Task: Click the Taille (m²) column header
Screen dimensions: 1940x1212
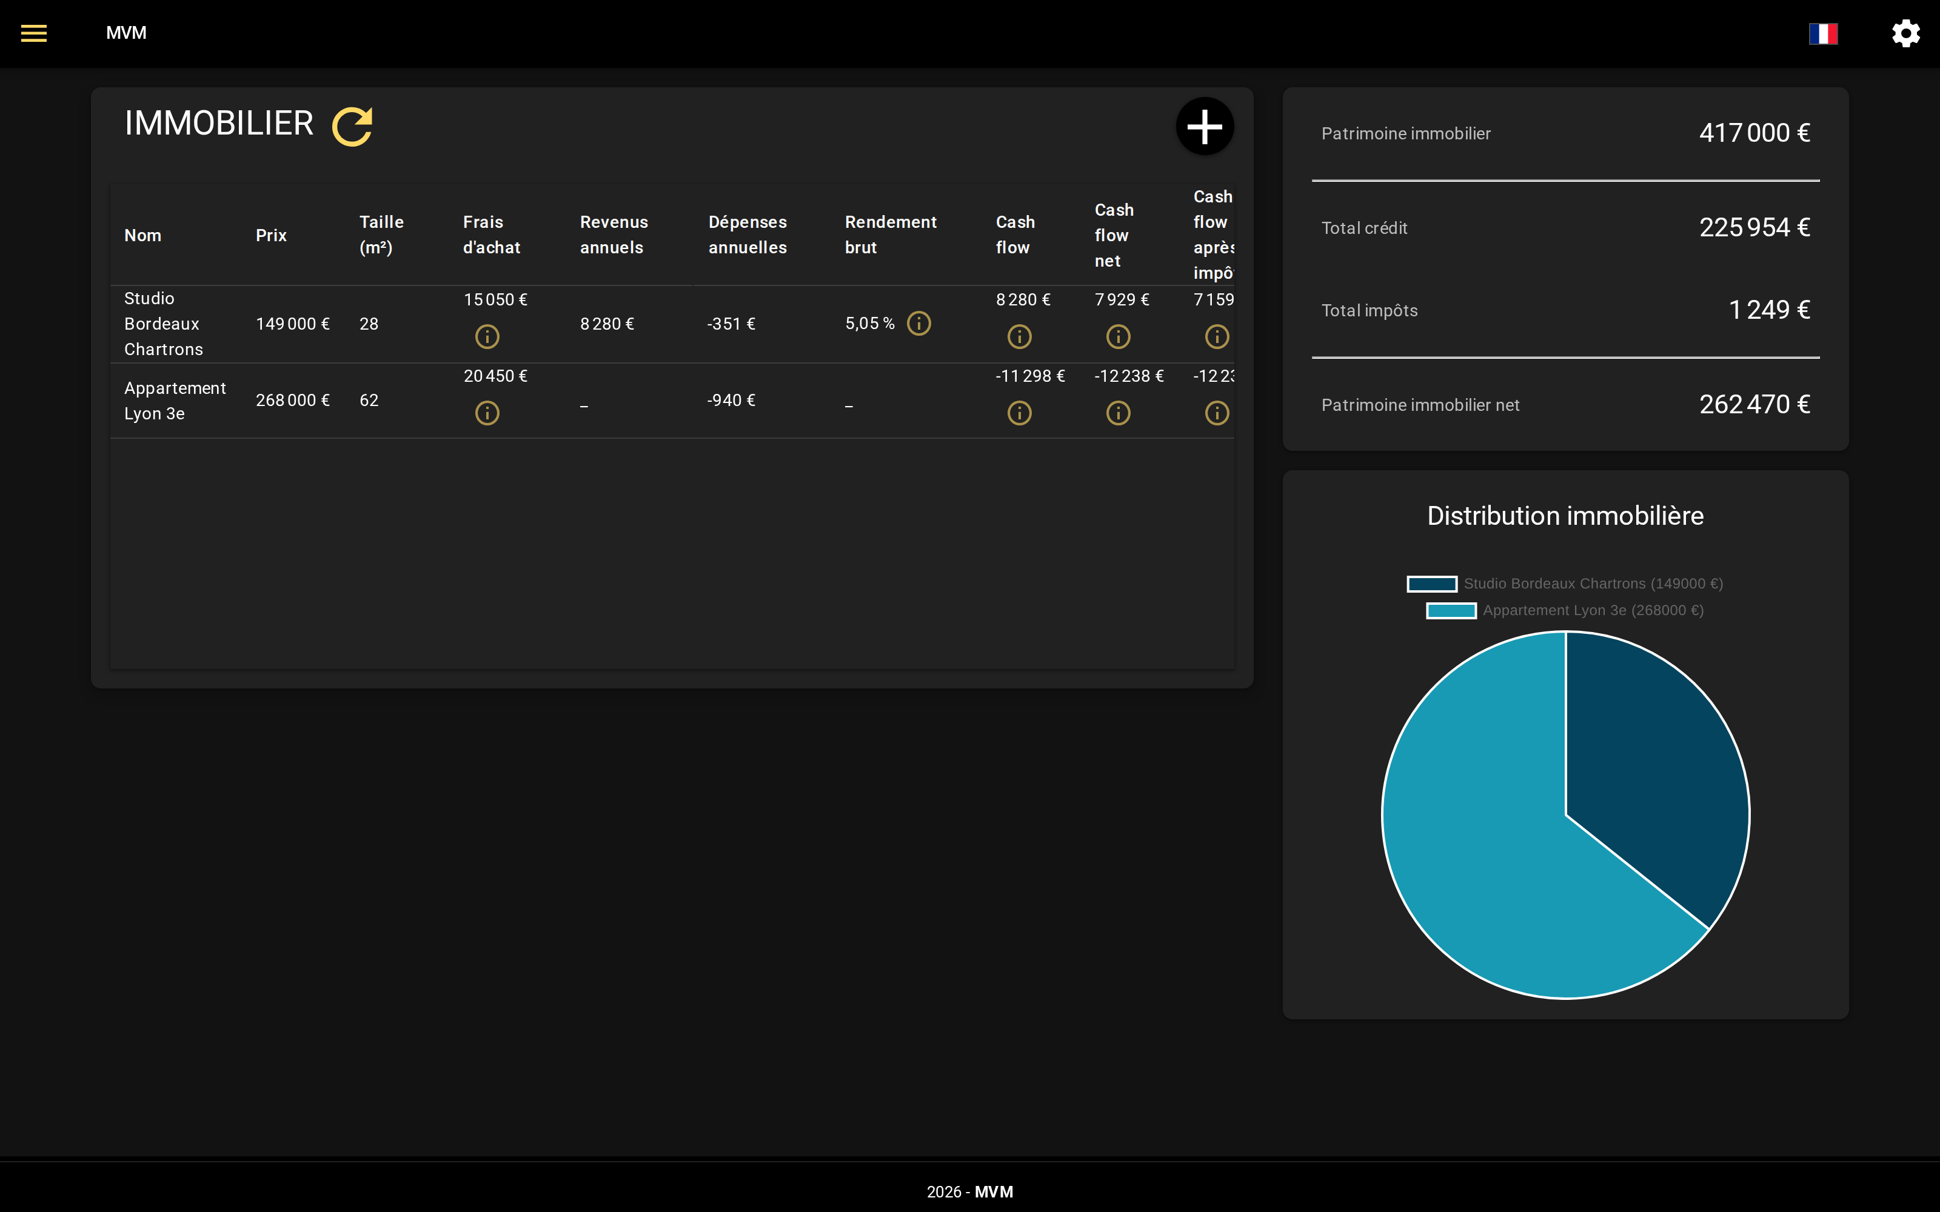Action: 381,235
